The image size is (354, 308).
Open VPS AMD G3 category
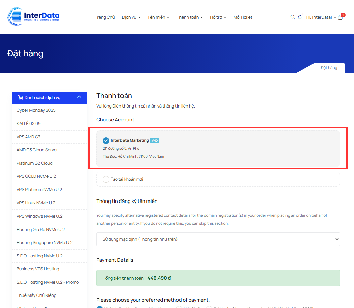pyautogui.click(x=50, y=137)
